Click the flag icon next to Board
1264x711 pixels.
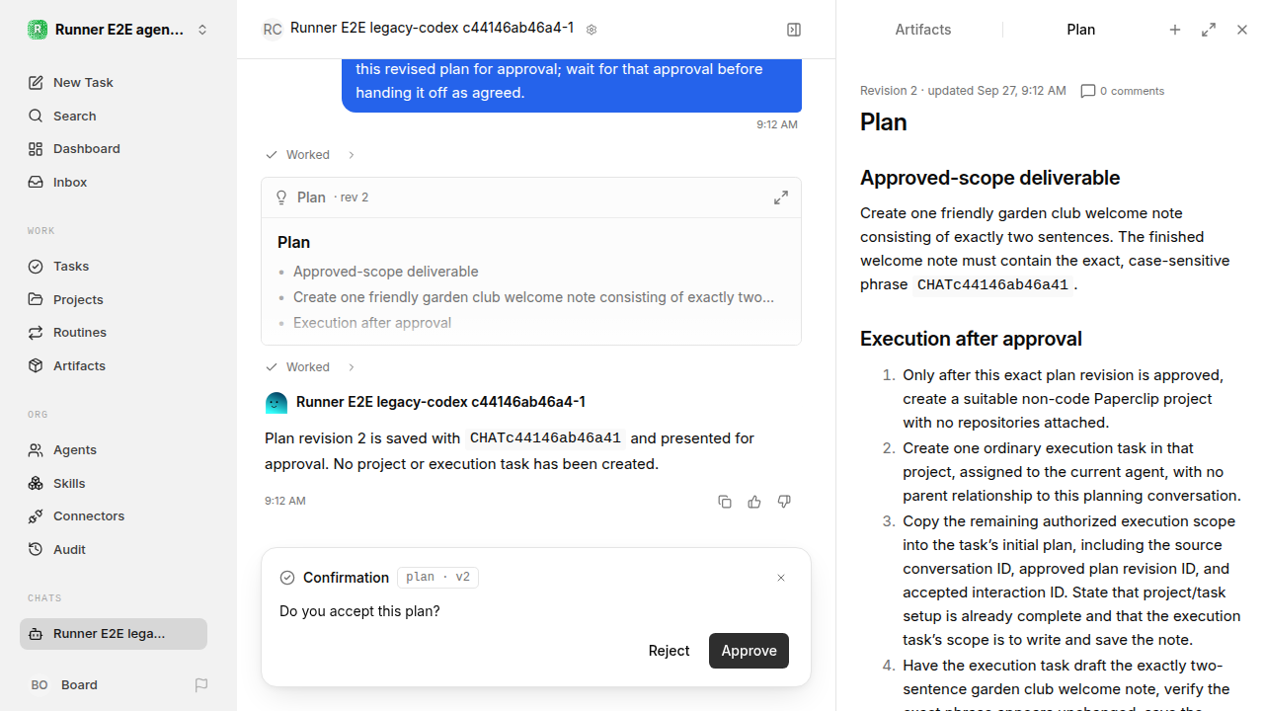201,685
